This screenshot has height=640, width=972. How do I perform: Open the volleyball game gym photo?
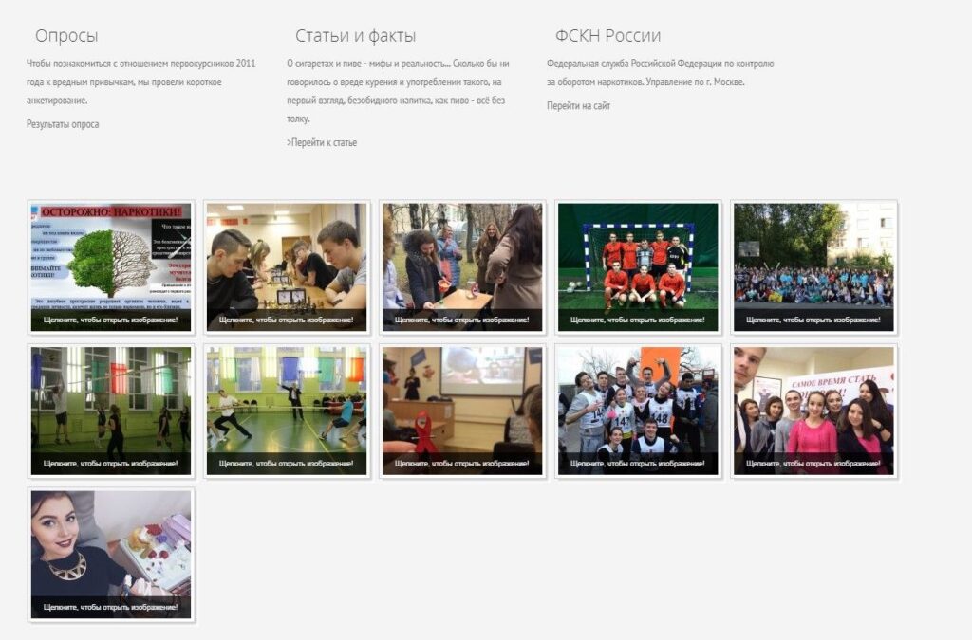(x=111, y=411)
